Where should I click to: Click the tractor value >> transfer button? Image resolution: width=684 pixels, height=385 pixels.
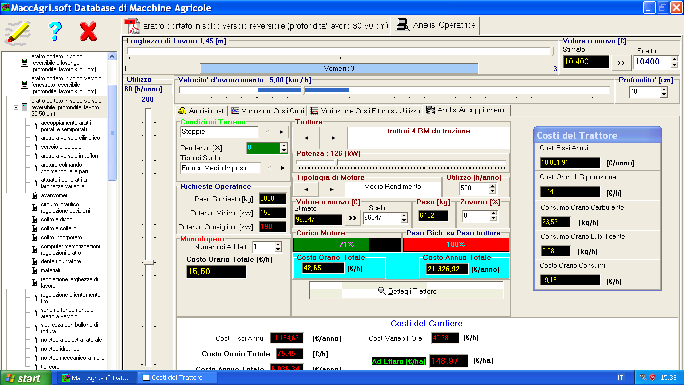coord(353,218)
